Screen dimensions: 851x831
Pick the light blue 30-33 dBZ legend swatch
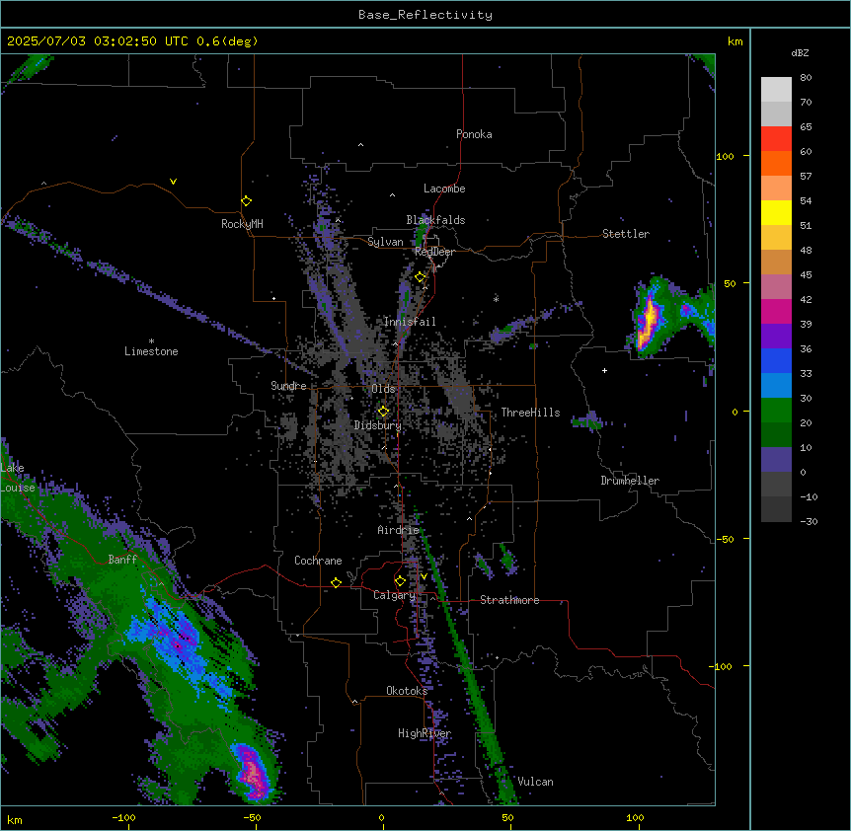point(776,385)
